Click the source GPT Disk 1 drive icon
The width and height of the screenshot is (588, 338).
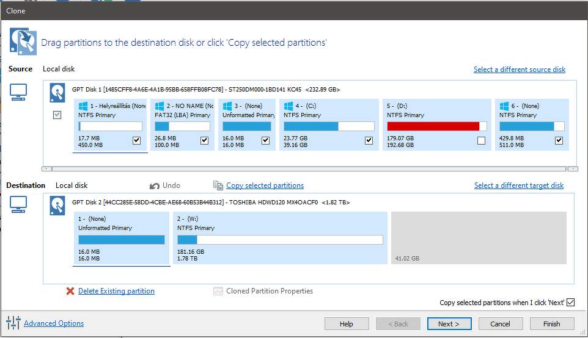57,93
